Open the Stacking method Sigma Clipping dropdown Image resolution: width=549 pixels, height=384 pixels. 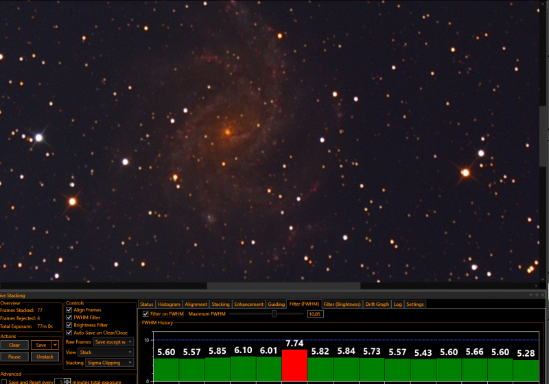click(x=110, y=363)
